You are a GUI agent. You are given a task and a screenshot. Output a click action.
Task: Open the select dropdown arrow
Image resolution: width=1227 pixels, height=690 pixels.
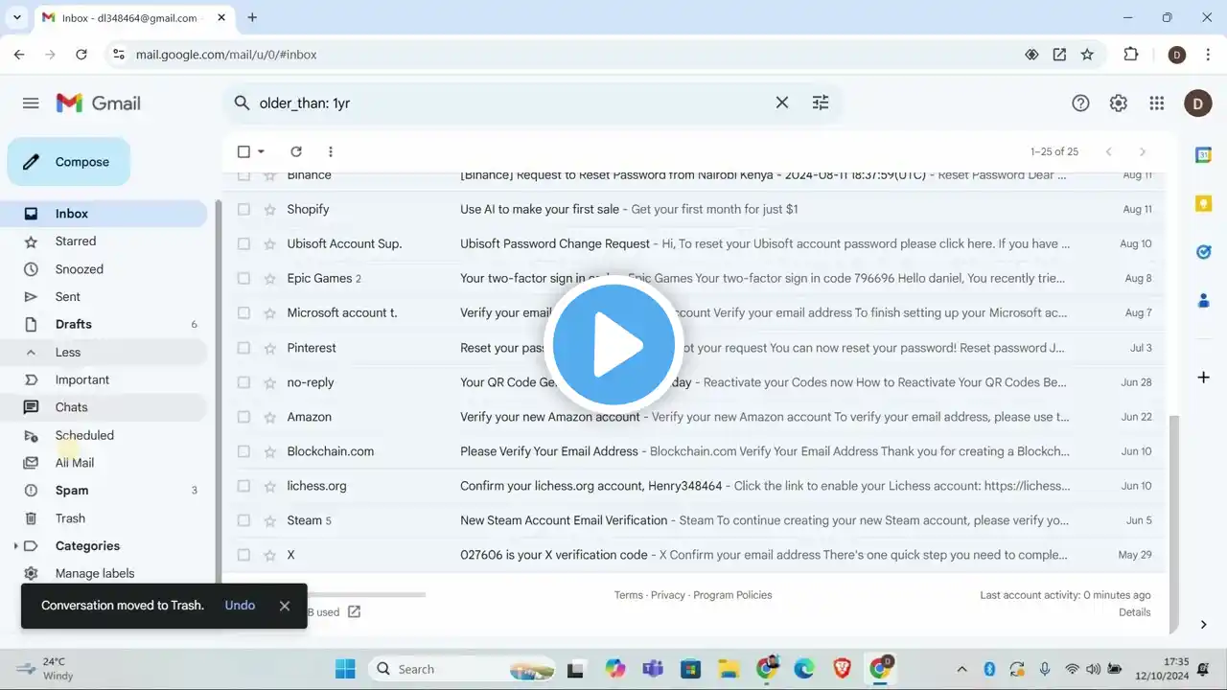pyautogui.click(x=261, y=151)
